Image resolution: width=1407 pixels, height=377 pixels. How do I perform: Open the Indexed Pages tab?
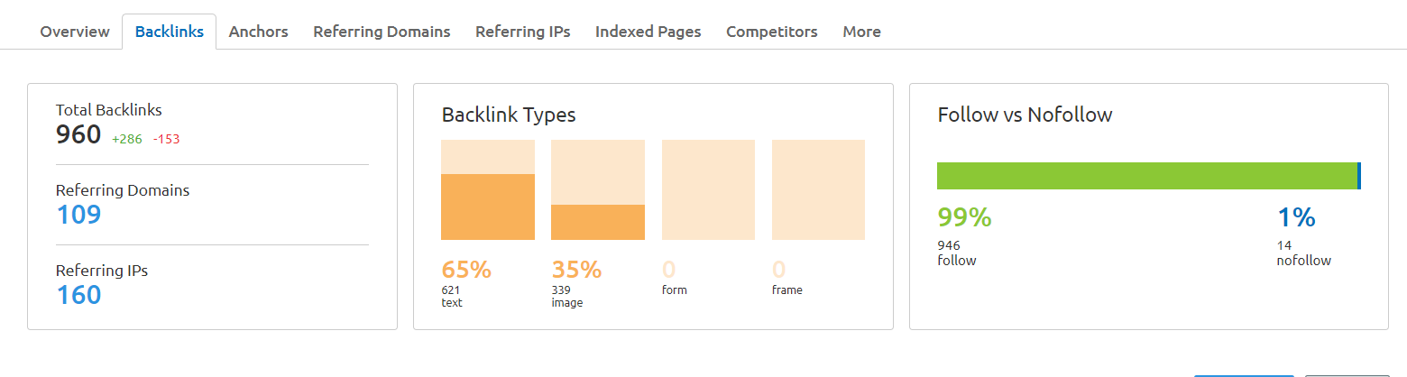click(648, 32)
